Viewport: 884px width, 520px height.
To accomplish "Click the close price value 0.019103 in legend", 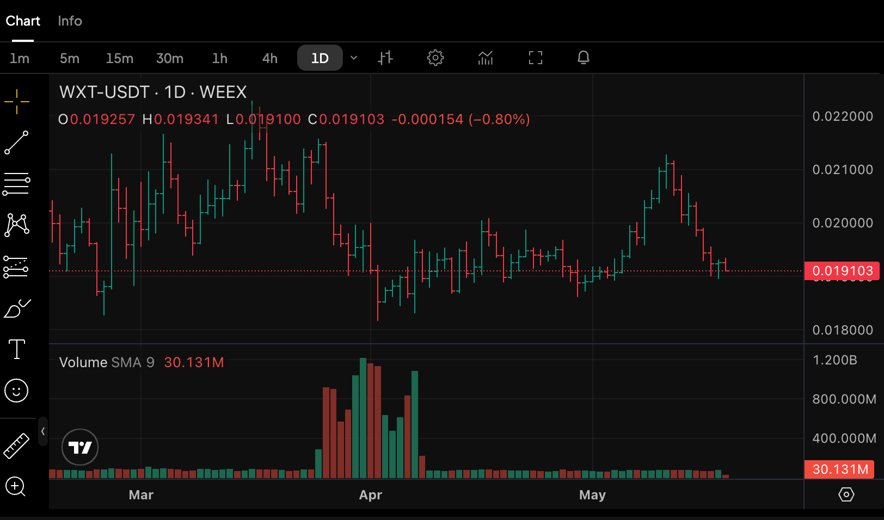I will pyautogui.click(x=352, y=119).
